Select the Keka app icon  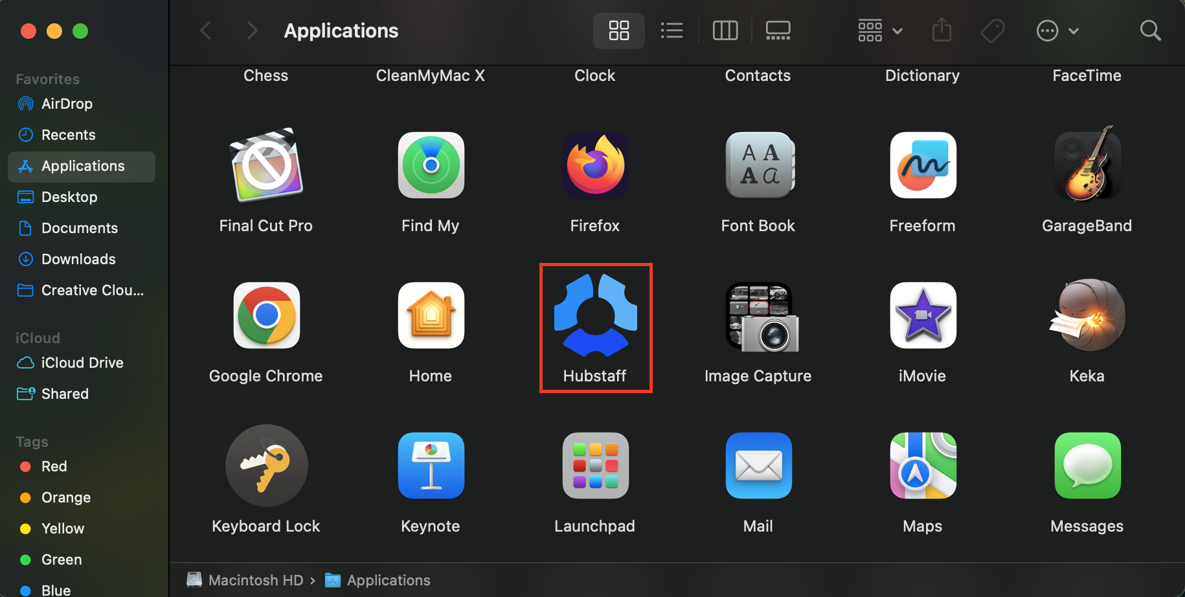point(1088,315)
